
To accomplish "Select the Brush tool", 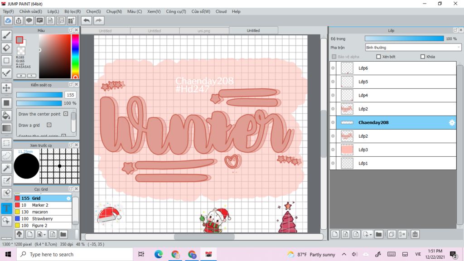I will 6,35.
